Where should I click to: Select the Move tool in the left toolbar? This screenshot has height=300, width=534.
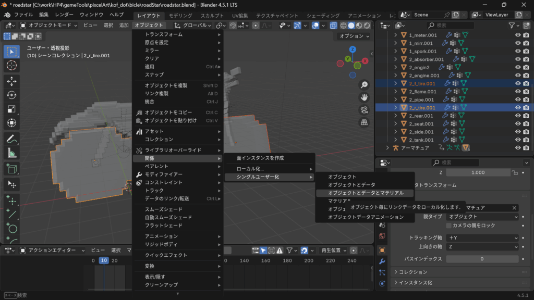pos(11,81)
